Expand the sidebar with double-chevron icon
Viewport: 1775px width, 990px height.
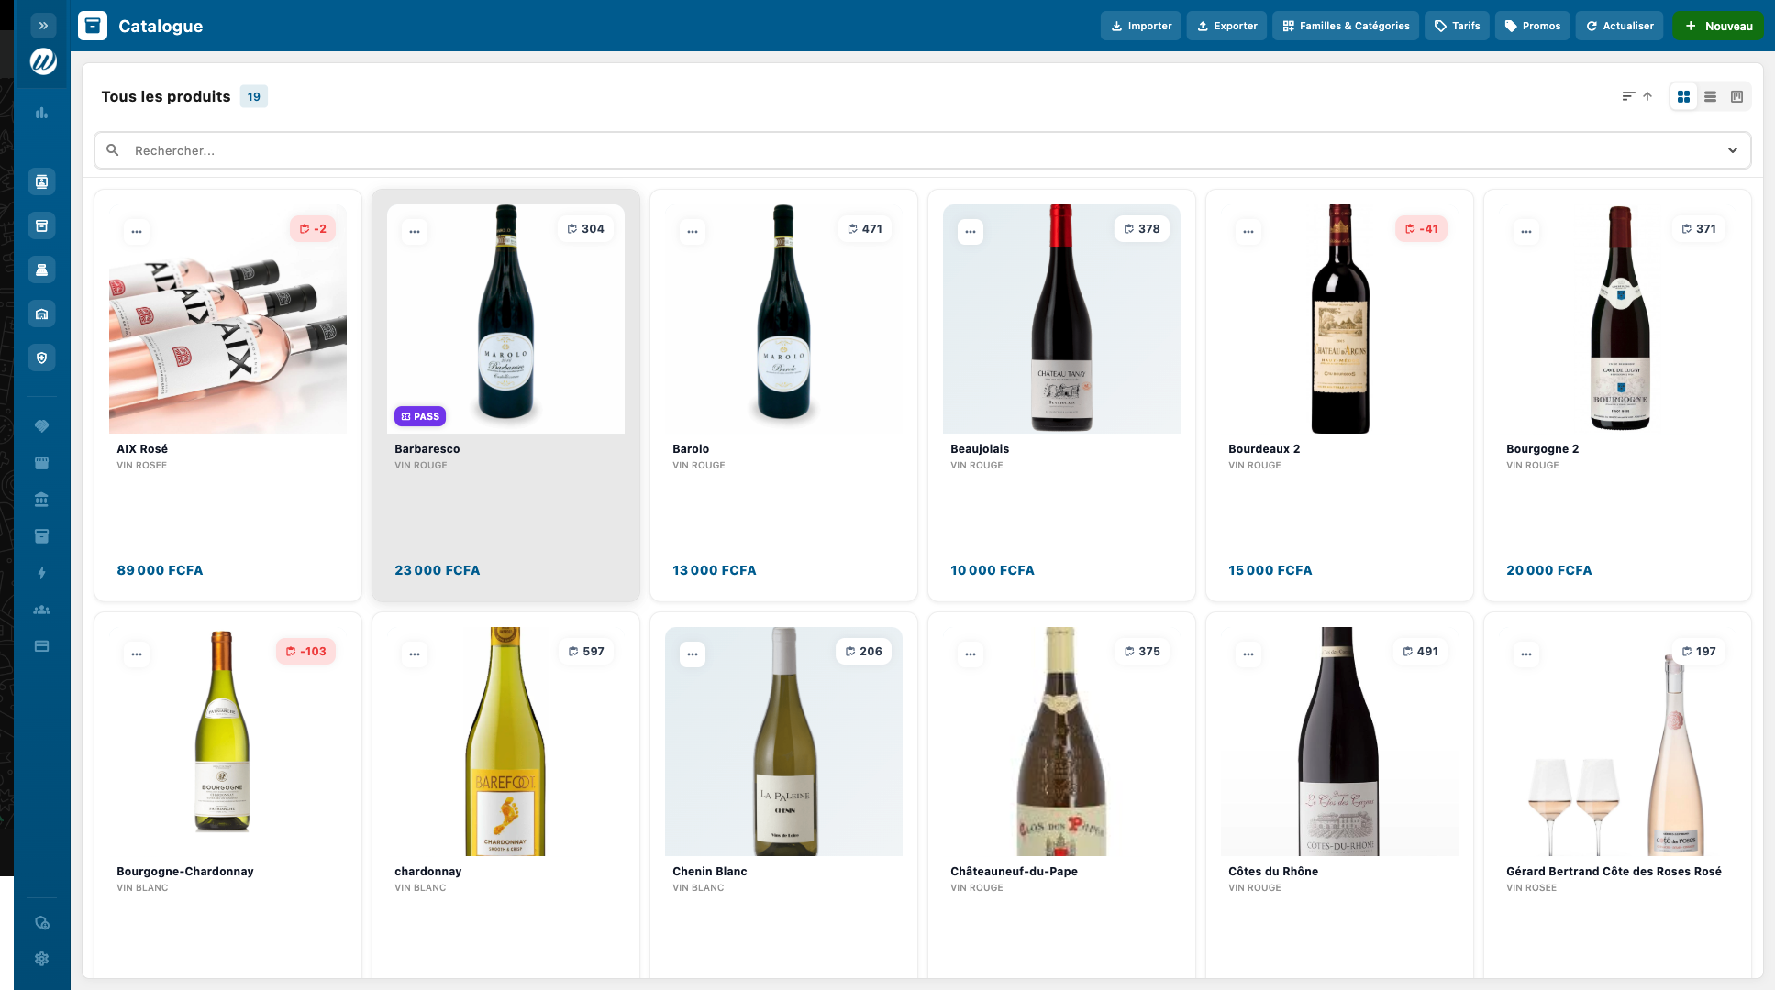click(x=42, y=26)
